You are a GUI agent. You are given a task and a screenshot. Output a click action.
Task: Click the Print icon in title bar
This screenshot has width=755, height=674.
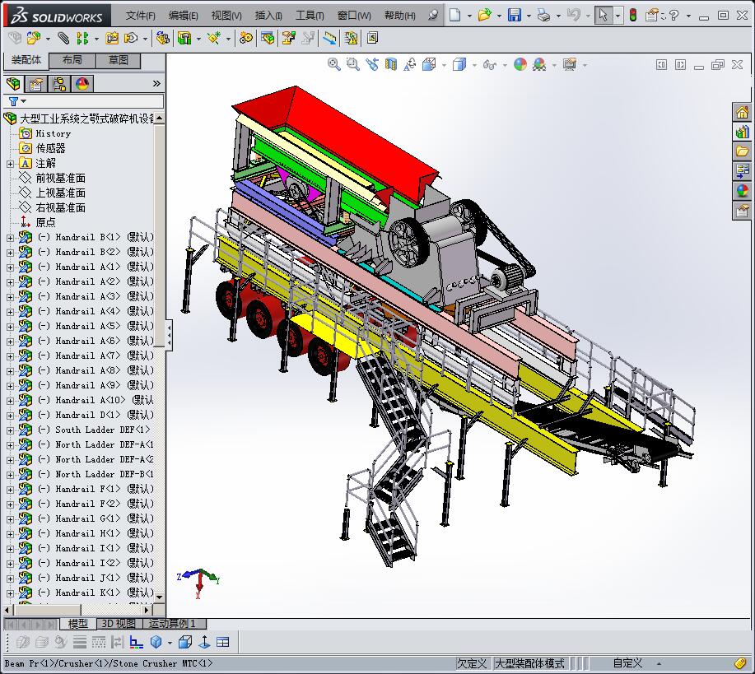tap(543, 15)
